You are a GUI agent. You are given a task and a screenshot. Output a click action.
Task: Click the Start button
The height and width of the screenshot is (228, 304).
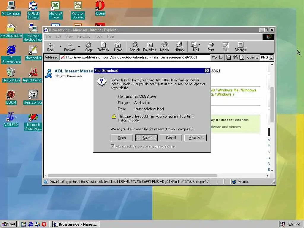click(9, 224)
